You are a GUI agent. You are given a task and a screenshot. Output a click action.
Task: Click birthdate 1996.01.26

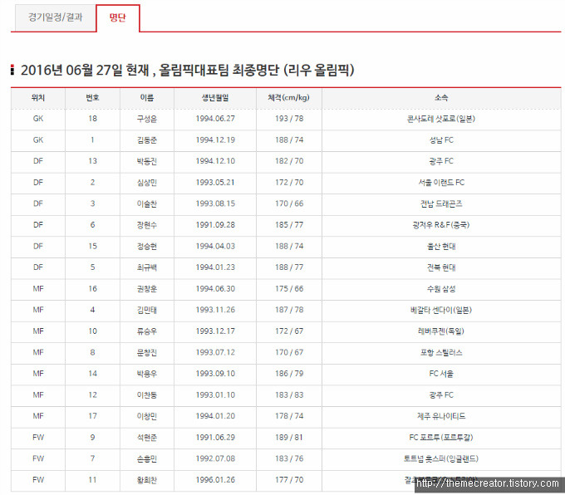click(215, 480)
